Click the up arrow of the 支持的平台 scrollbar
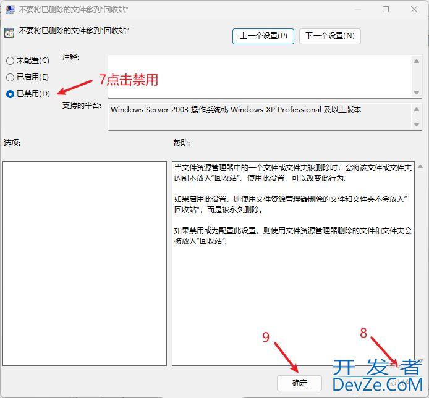 click(x=417, y=109)
